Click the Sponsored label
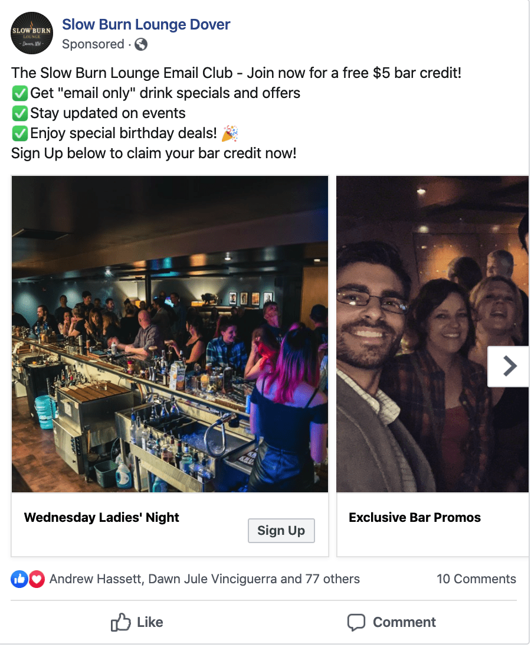This screenshot has width=531, height=647. click(93, 44)
